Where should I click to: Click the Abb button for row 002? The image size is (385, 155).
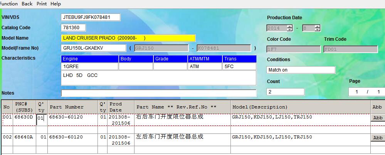point(378,138)
